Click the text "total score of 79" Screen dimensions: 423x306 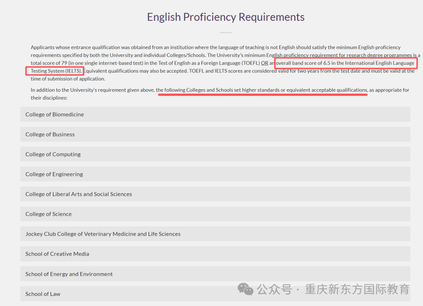point(49,63)
